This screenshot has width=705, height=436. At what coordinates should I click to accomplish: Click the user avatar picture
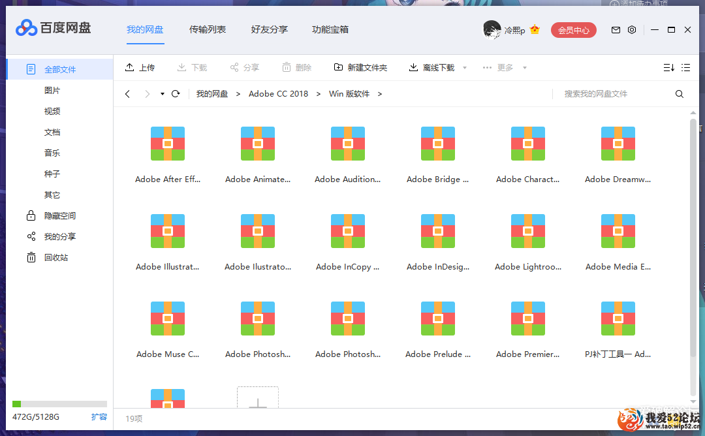point(492,29)
